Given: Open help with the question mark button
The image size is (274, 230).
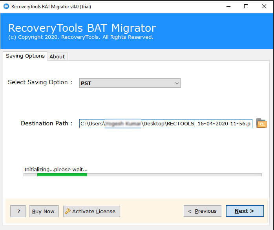Looking at the screenshot, I should click(18, 211).
